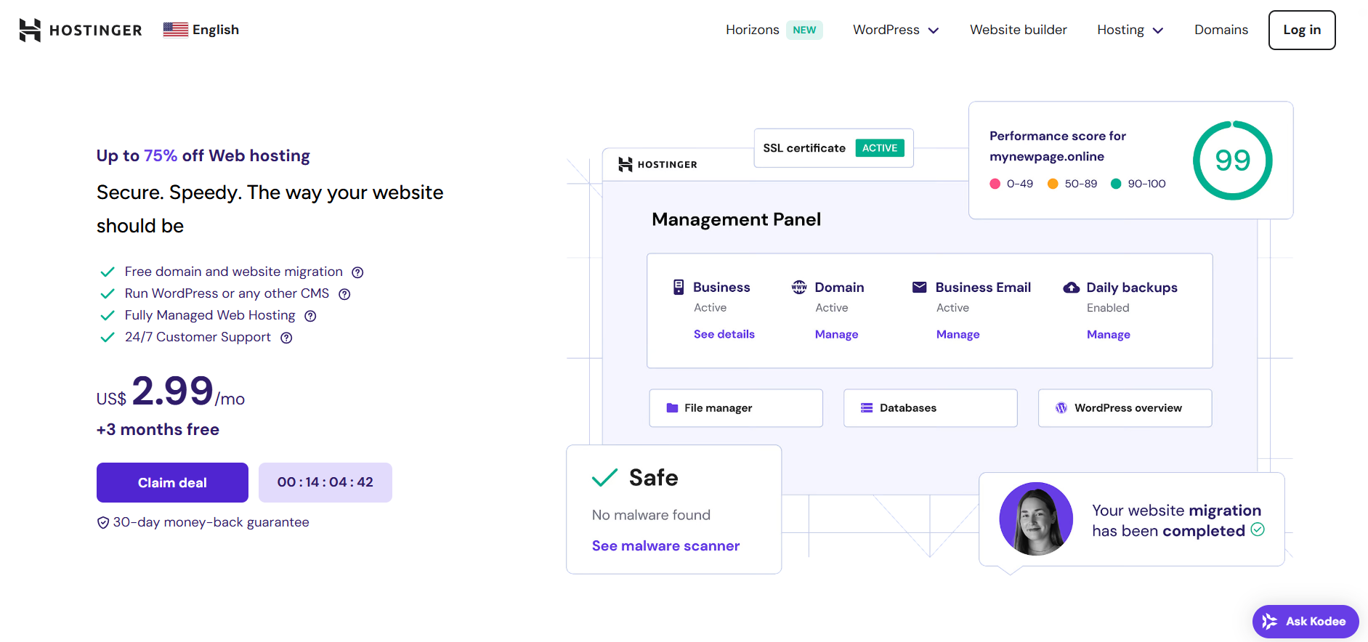Image resolution: width=1368 pixels, height=642 pixels.
Task: Click the Log in button
Action: point(1301,30)
